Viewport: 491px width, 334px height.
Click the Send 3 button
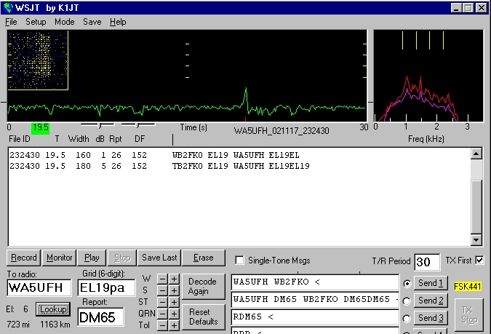[x=431, y=318]
